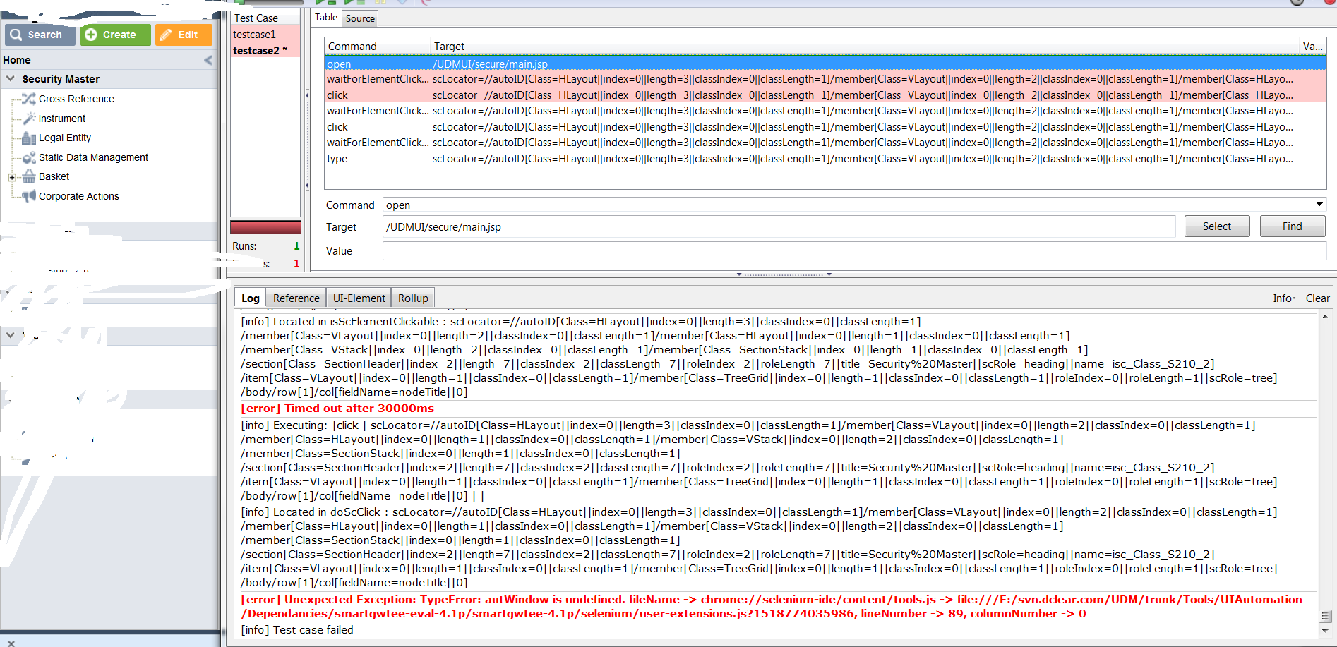Click the Value input field
Viewport: 1337px width, 647px height.
[853, 251]
